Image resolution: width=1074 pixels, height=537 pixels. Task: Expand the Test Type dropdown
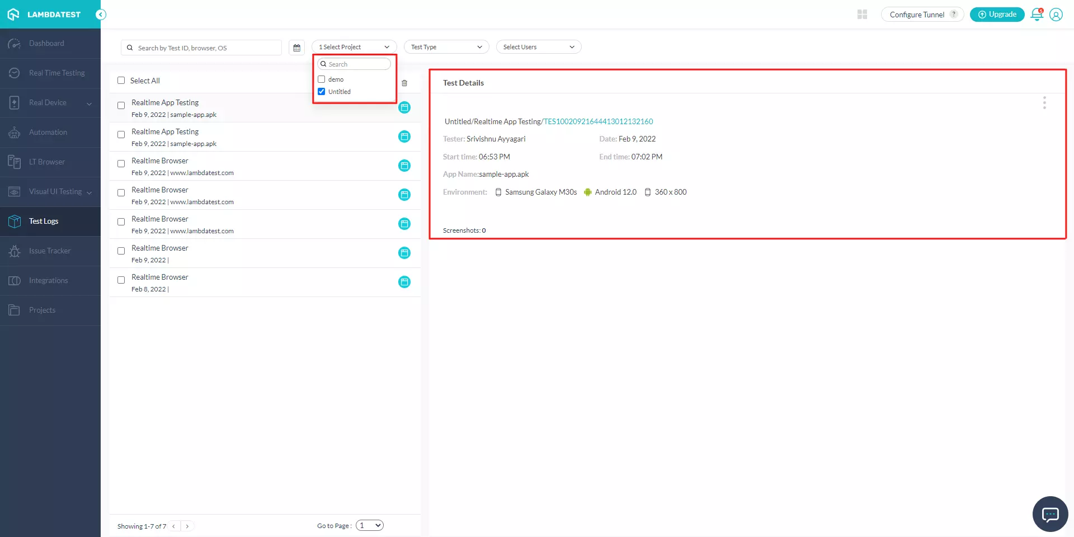[446, 47]
